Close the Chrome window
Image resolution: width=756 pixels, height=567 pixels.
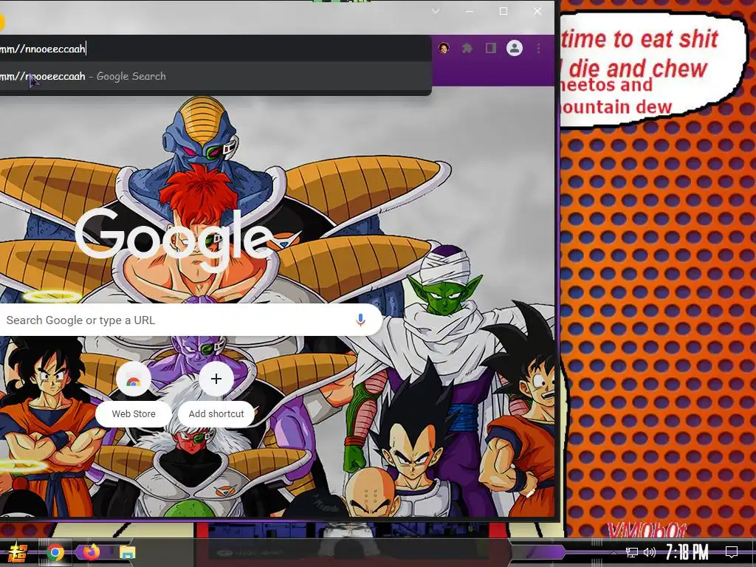(537, 11)
